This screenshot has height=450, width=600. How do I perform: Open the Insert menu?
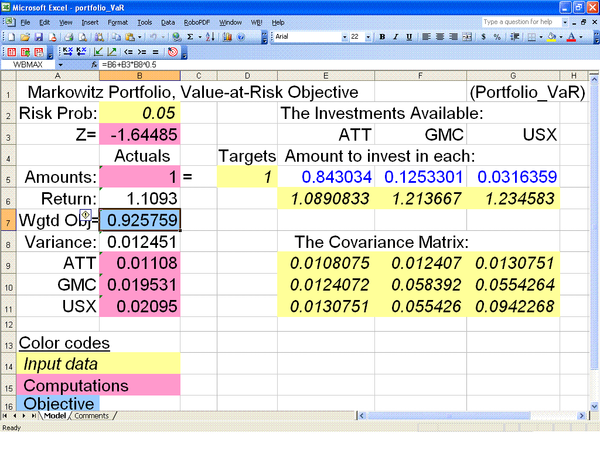tap(90, 22)
